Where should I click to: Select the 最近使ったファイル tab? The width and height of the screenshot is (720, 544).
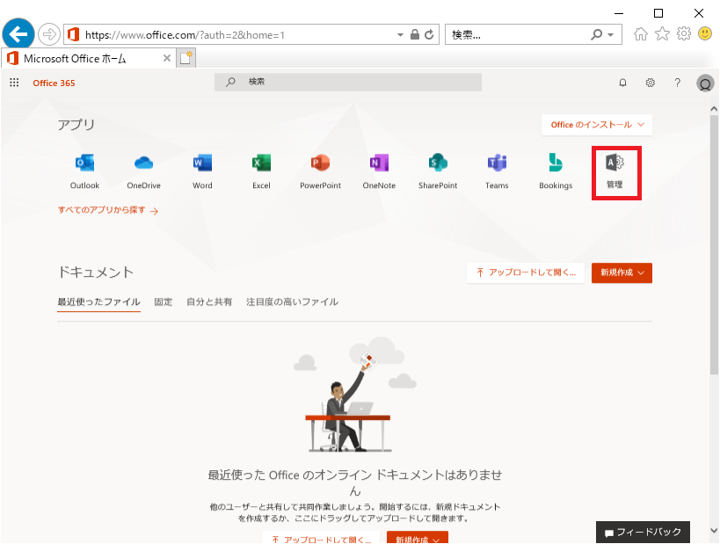click(x=98, y=301)
